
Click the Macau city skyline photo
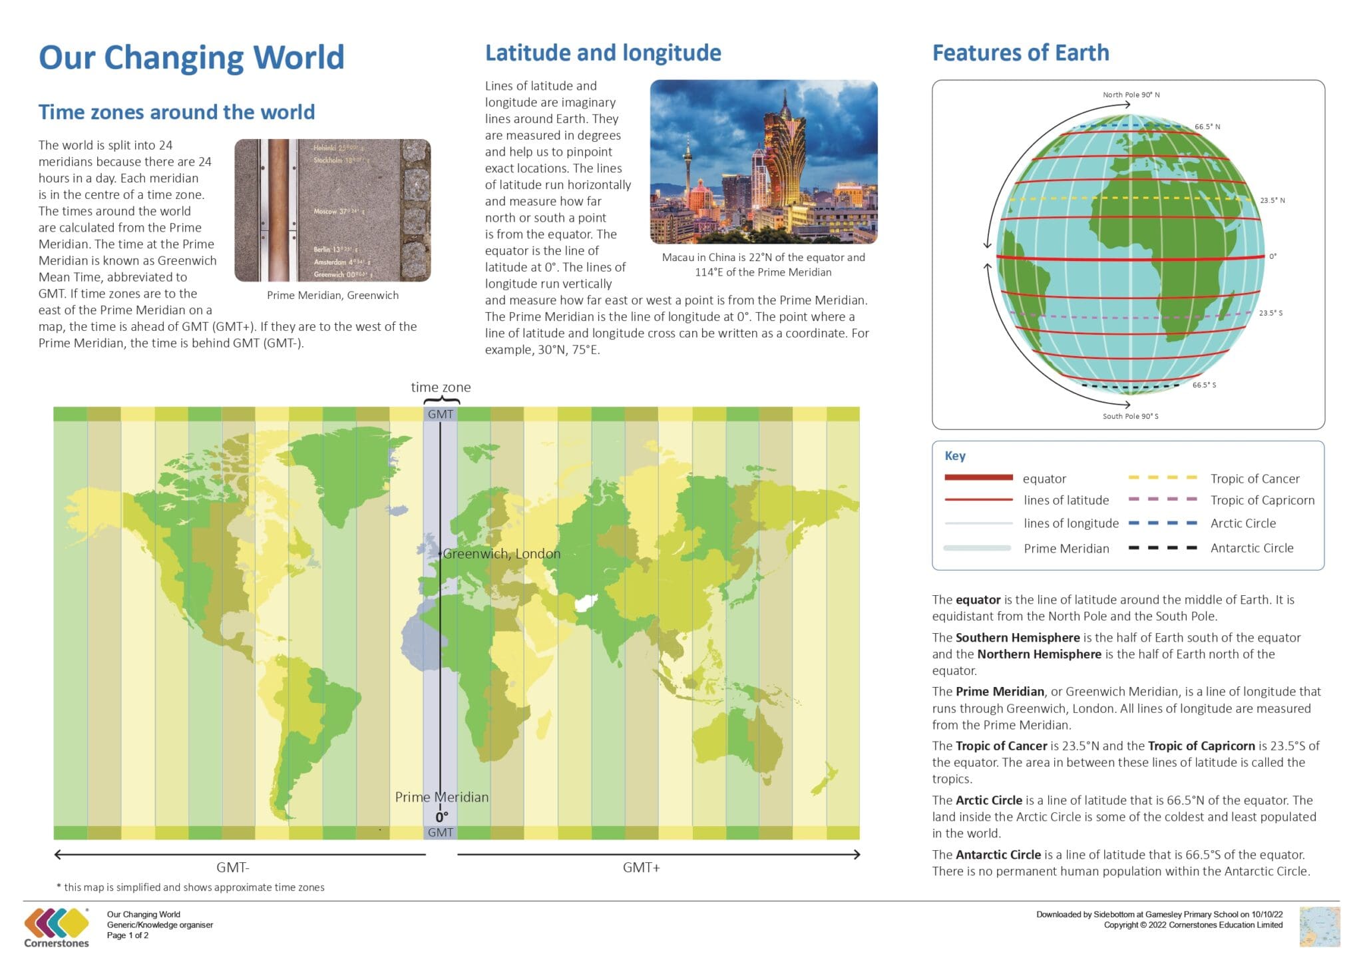(763, 162)
